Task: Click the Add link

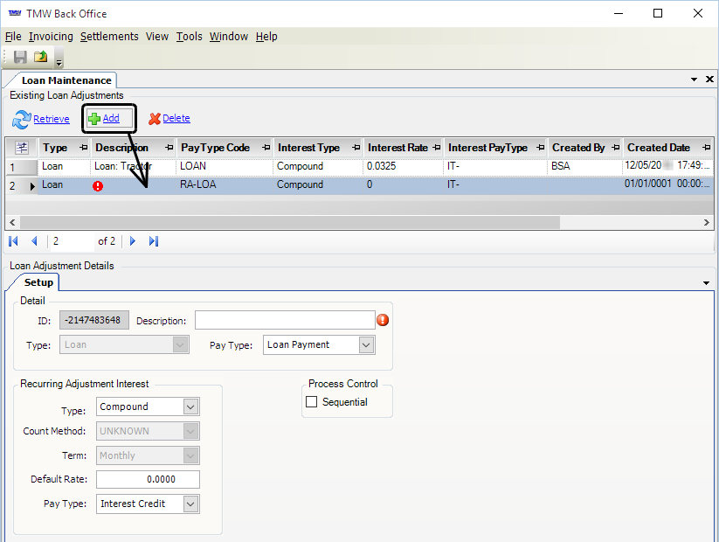Action: pos(111,119)
